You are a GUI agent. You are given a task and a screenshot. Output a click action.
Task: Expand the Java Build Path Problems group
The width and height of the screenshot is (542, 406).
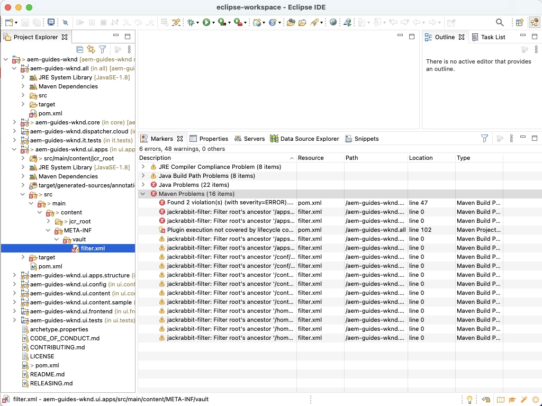(x=143, y=176)
